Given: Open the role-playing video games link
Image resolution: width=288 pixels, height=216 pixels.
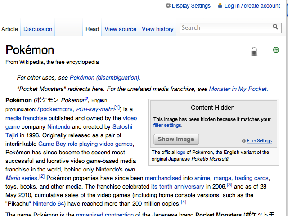Looking at the screenshot, I should click(x=100, y=144).
